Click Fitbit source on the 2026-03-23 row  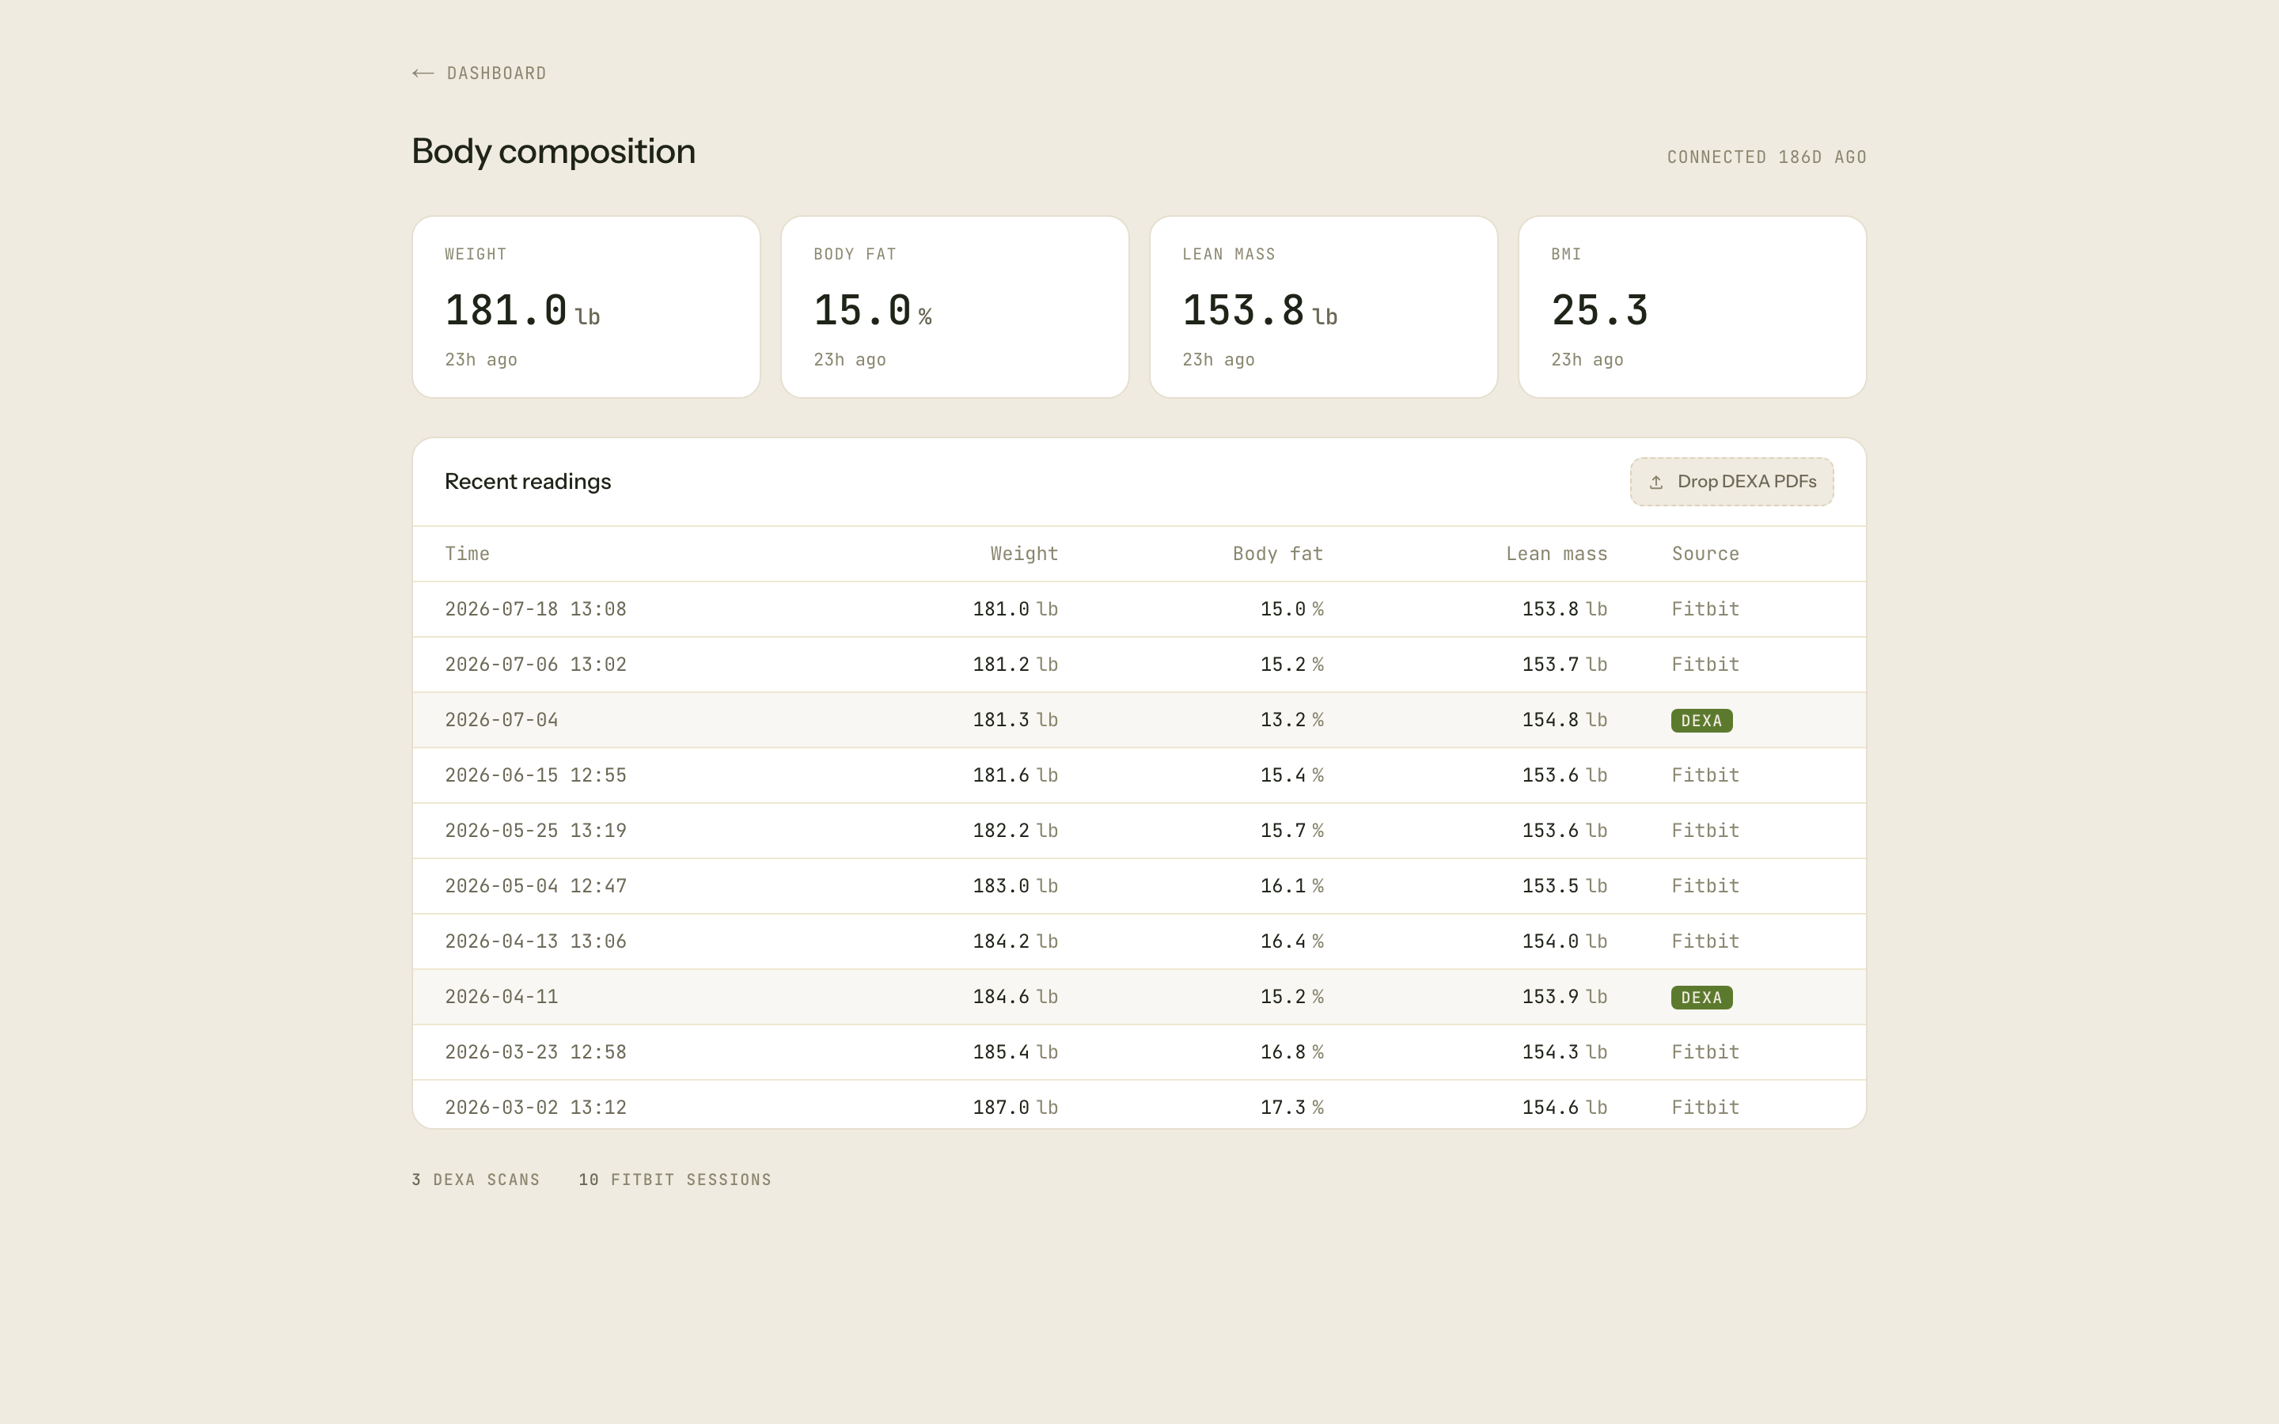1705,1052
